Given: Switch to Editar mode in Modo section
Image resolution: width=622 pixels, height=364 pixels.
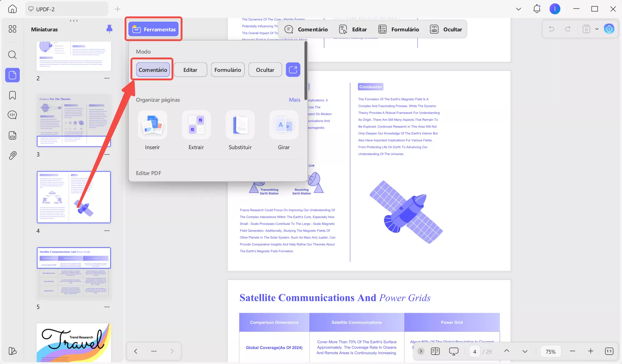Looking at the screenshot, I should 190,70.
